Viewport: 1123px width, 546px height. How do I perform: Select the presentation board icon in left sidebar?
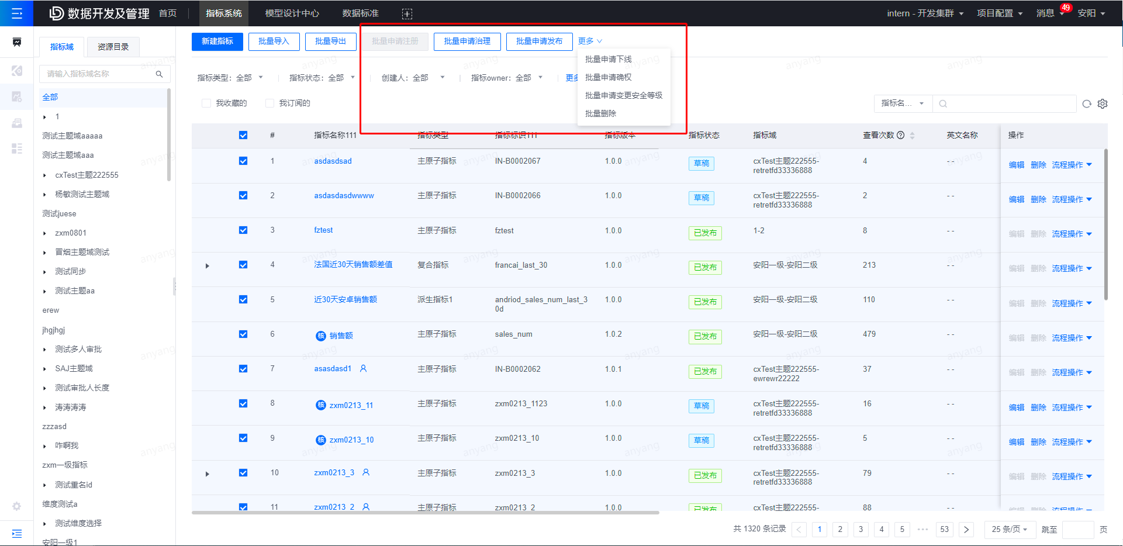tap(17, 42)
